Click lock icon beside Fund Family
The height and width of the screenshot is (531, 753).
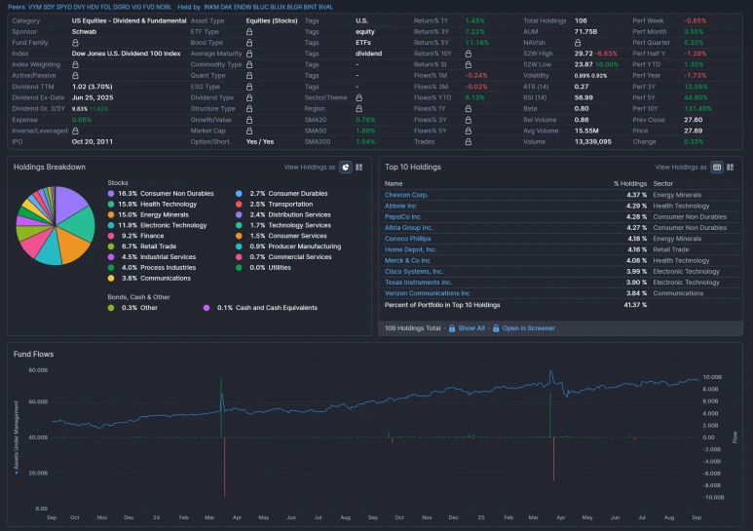[75, 43]
